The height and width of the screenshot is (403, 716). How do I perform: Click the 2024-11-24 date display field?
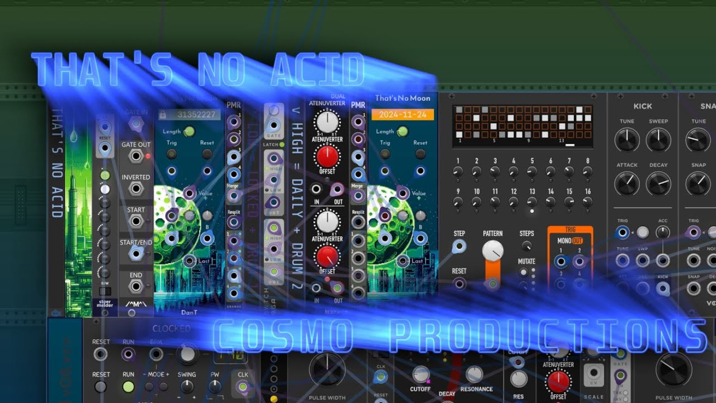point(403,115)
